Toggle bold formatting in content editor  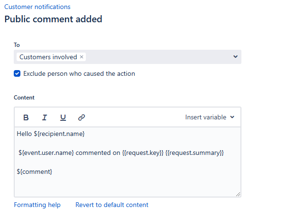point(26,117)
